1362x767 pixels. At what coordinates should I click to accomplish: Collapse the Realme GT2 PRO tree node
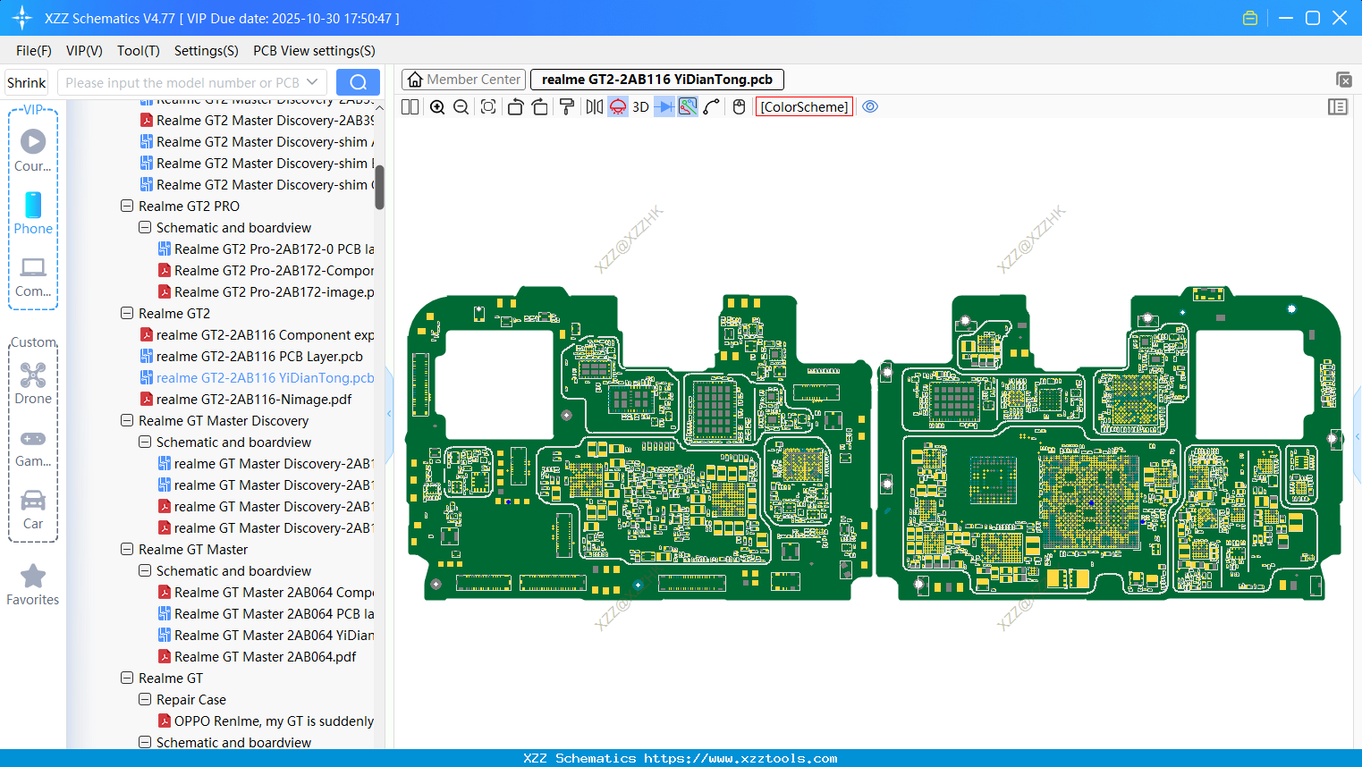coord(127,206)
